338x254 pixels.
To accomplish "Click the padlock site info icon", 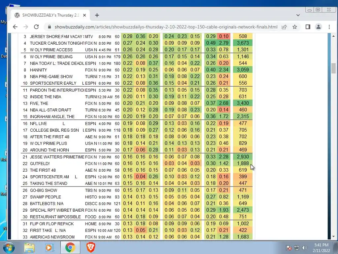I will click(x=50, y=27).
